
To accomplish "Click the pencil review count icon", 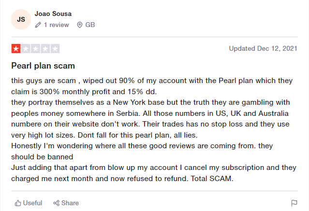I will pos(38,25).
